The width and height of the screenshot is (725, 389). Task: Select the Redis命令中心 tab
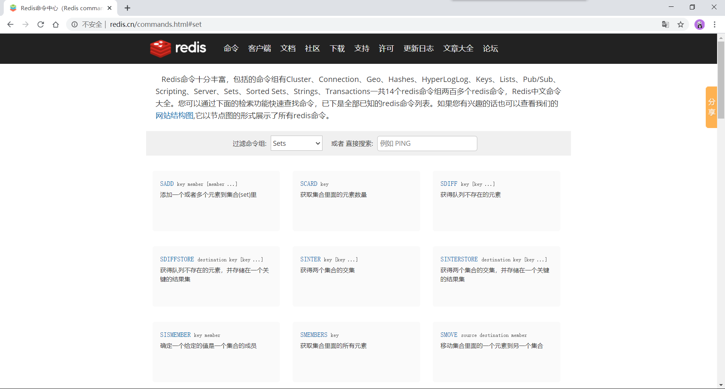60,8
